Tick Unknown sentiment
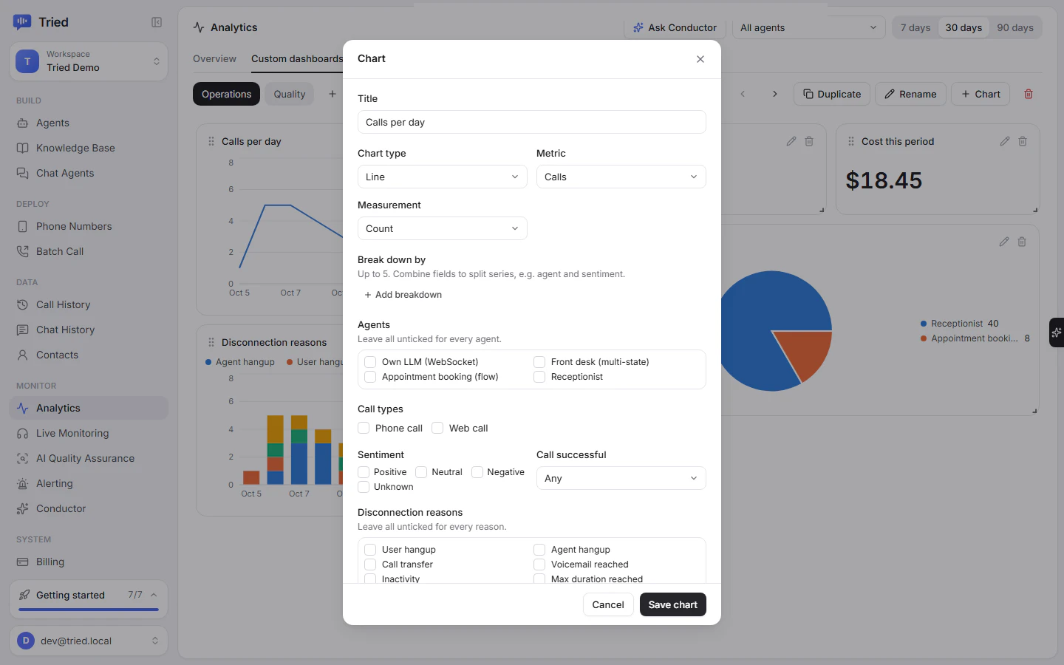 pos(364,487)
